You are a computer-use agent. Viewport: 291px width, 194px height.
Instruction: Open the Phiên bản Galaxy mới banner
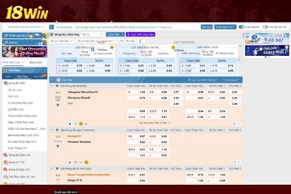(x=267, y=50)
